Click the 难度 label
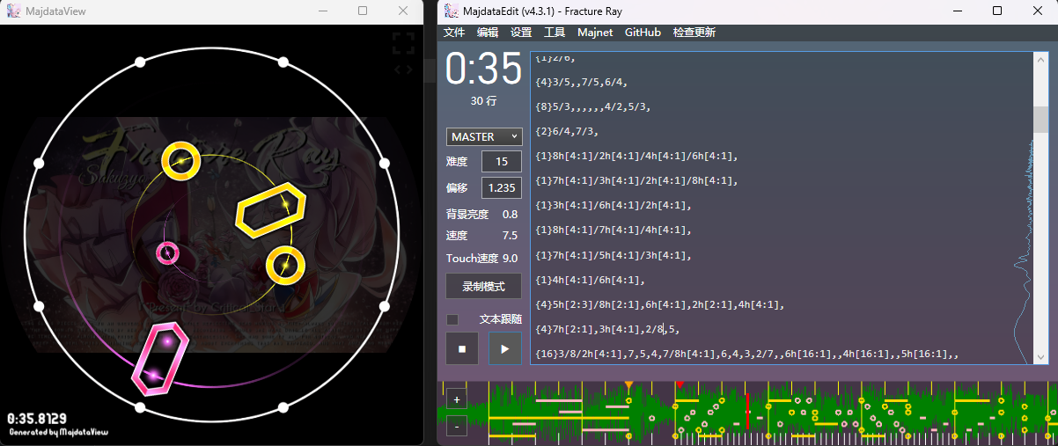Viewport: 1058px width, 446px height. tap(457, 162)
